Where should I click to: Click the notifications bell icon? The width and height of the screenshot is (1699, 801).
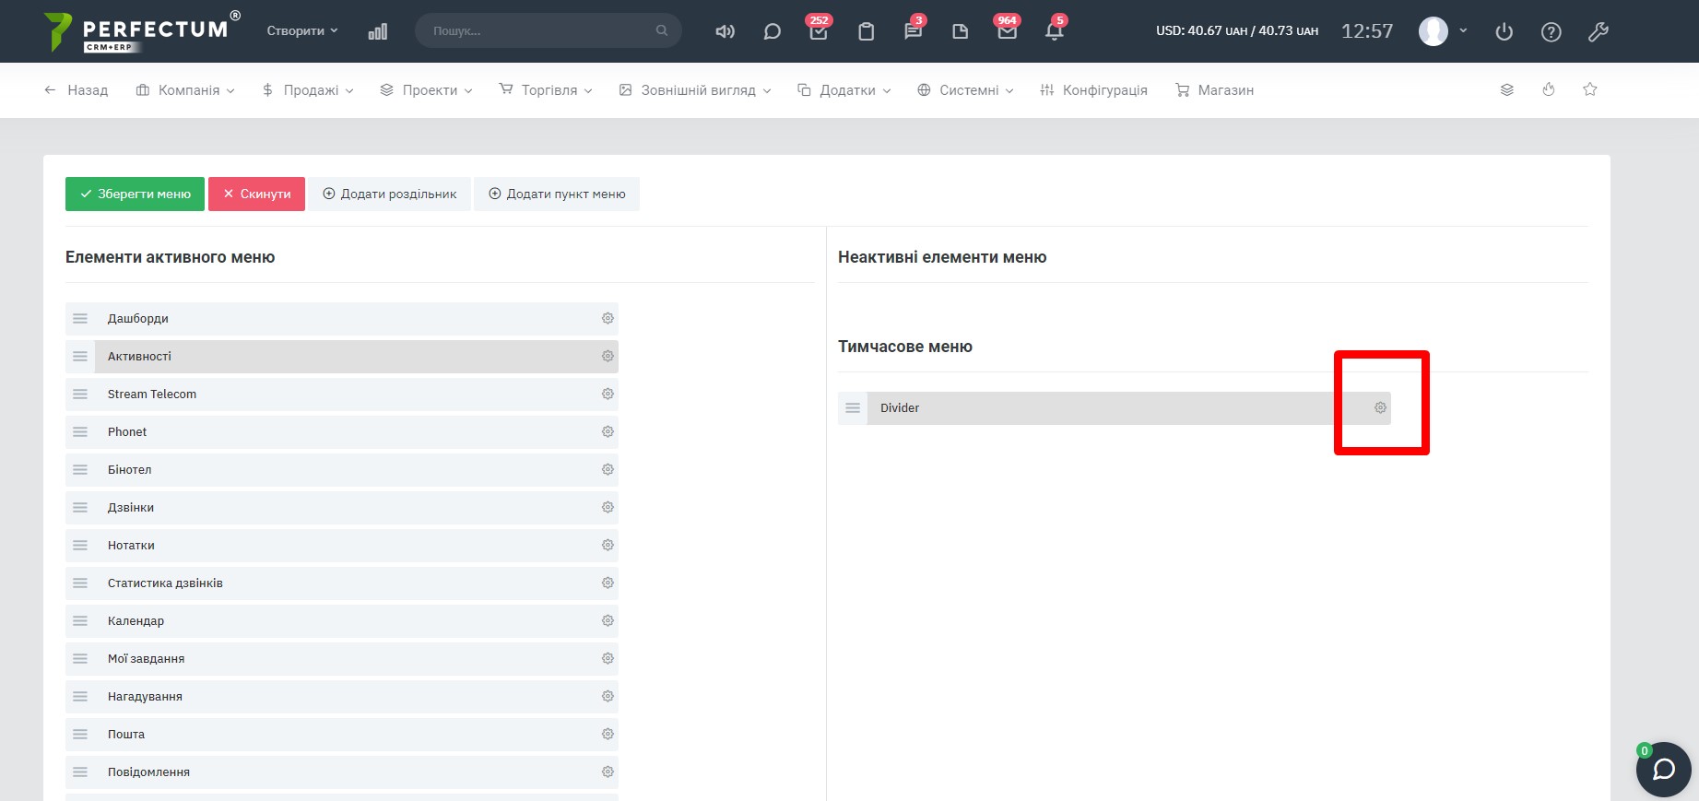[1054, 31]
